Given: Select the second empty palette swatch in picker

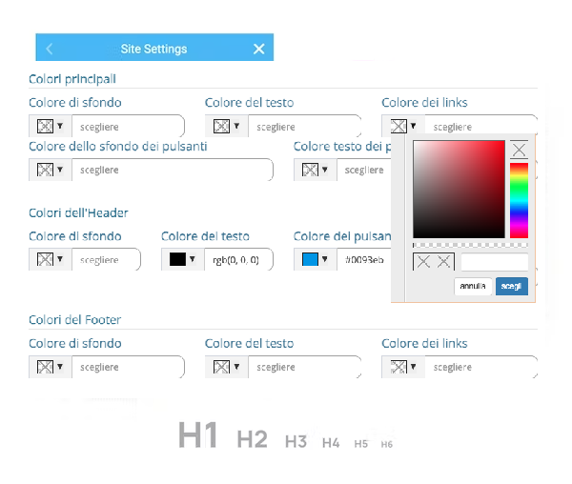Looking at the screenshot, I should coord(444,262).
